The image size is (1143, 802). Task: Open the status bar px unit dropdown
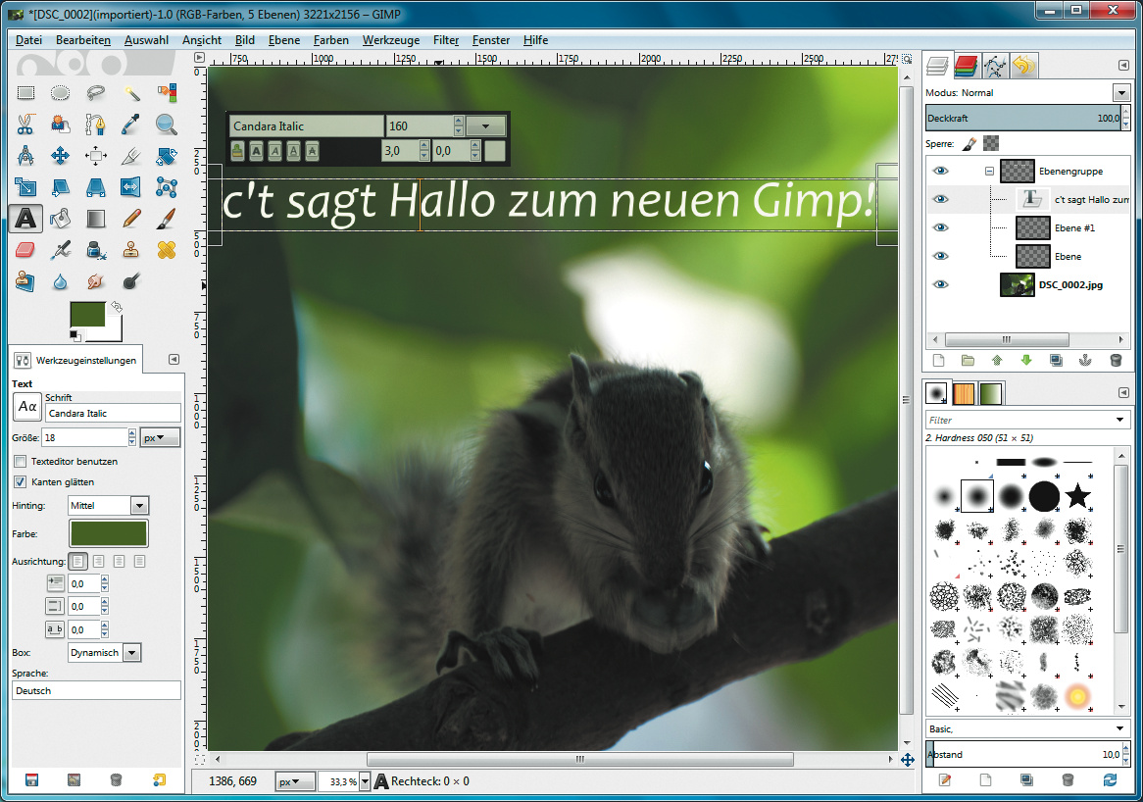[x=294, y=780]
